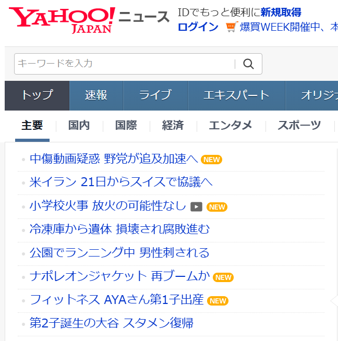This screenshot has width=338, height=341.
Task: Click the Yahoo! JAPAN logo
Action: click(62, 20)
